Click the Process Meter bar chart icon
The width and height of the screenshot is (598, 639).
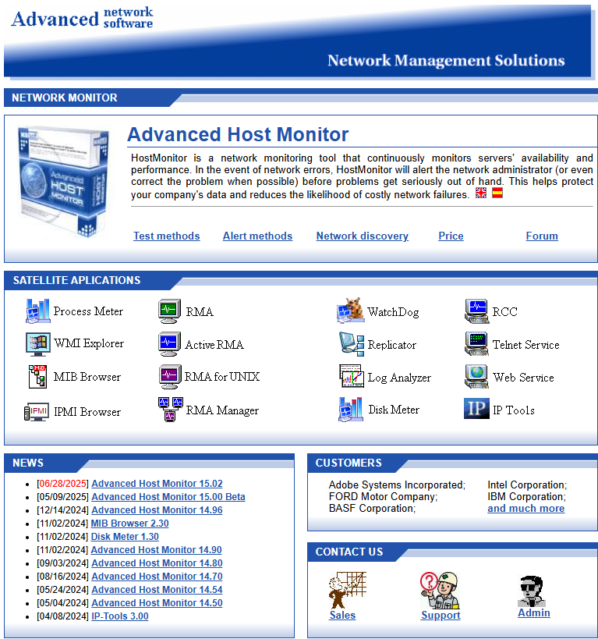(x=37, y=311)
